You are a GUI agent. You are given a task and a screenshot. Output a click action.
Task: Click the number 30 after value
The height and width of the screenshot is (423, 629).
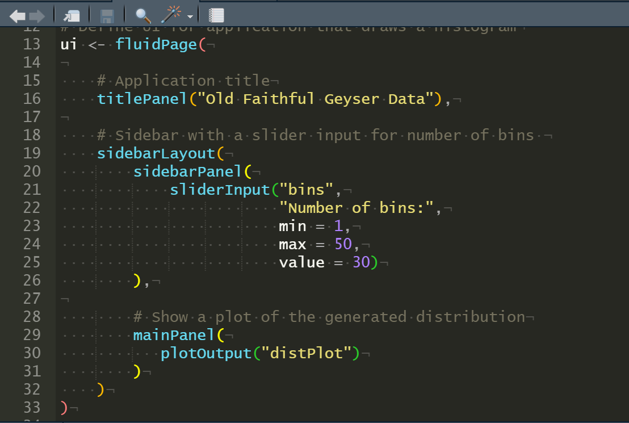(361, 262)
